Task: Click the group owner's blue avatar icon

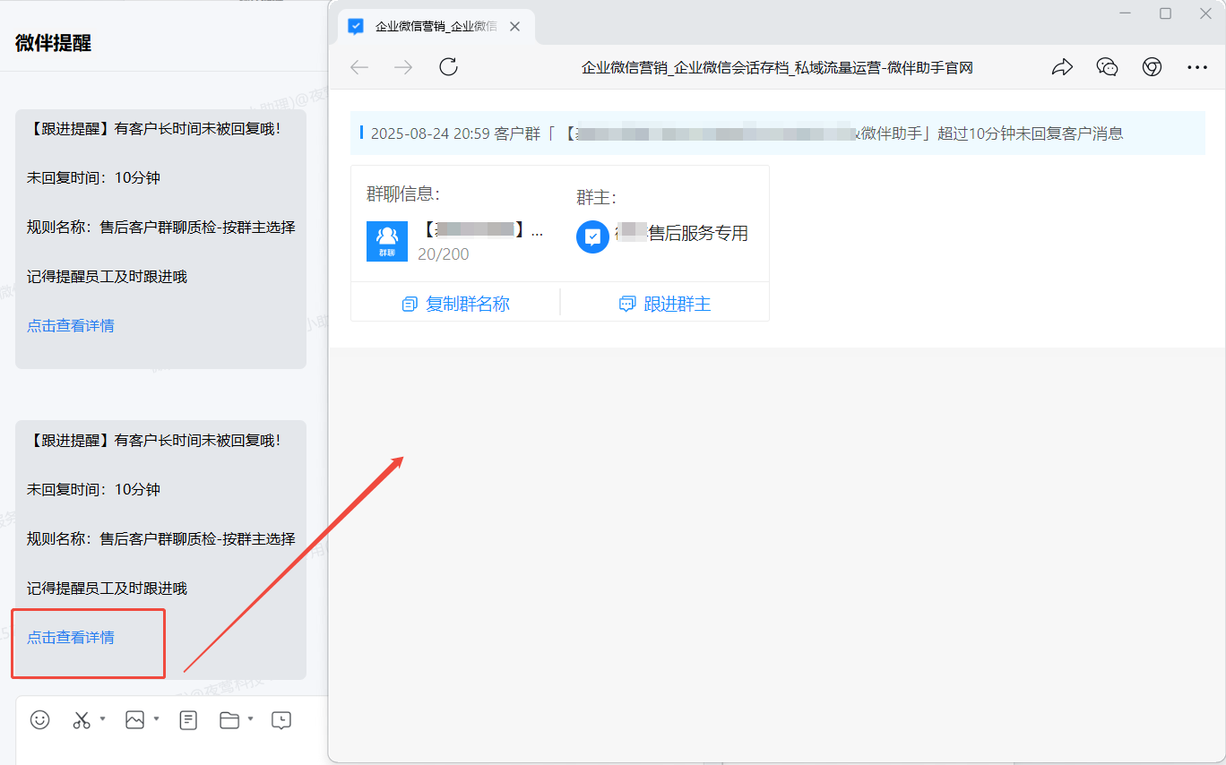Action: pyautogui.click(x=592, y=236)
